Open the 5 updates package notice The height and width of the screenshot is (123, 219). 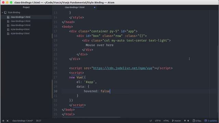(x=211, y=121)
